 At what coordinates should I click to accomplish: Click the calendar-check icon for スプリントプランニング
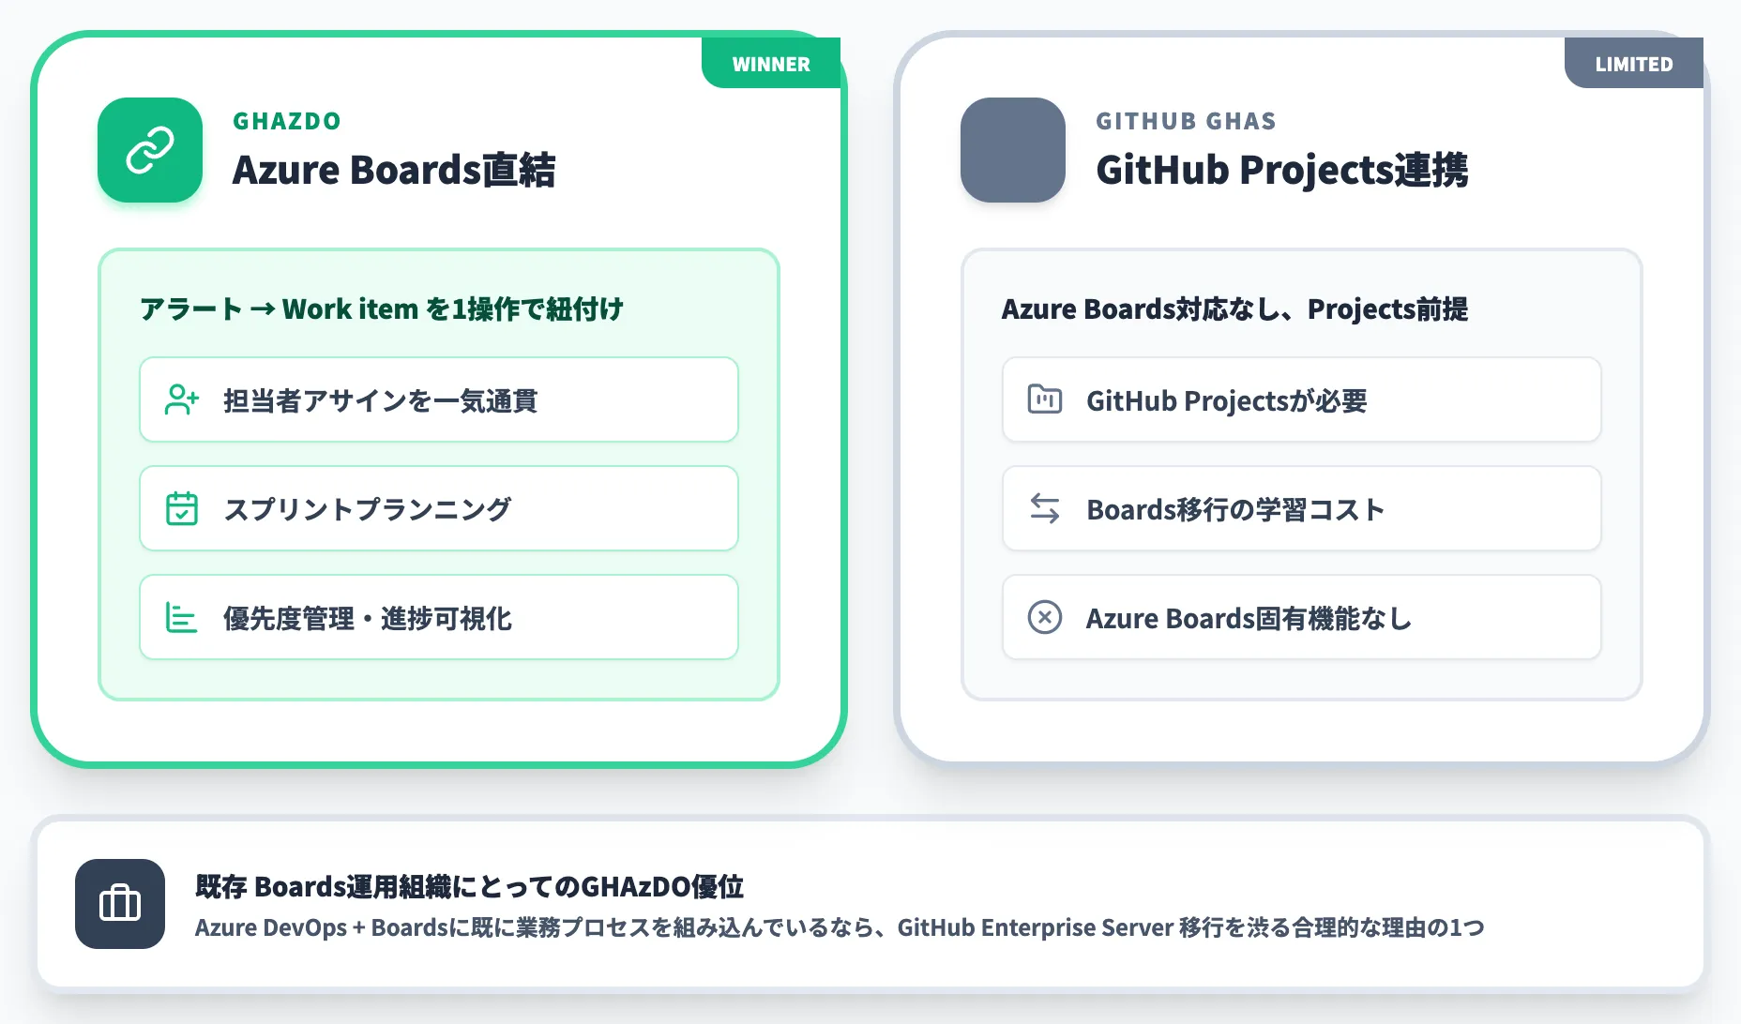click(x=182, y=508)
